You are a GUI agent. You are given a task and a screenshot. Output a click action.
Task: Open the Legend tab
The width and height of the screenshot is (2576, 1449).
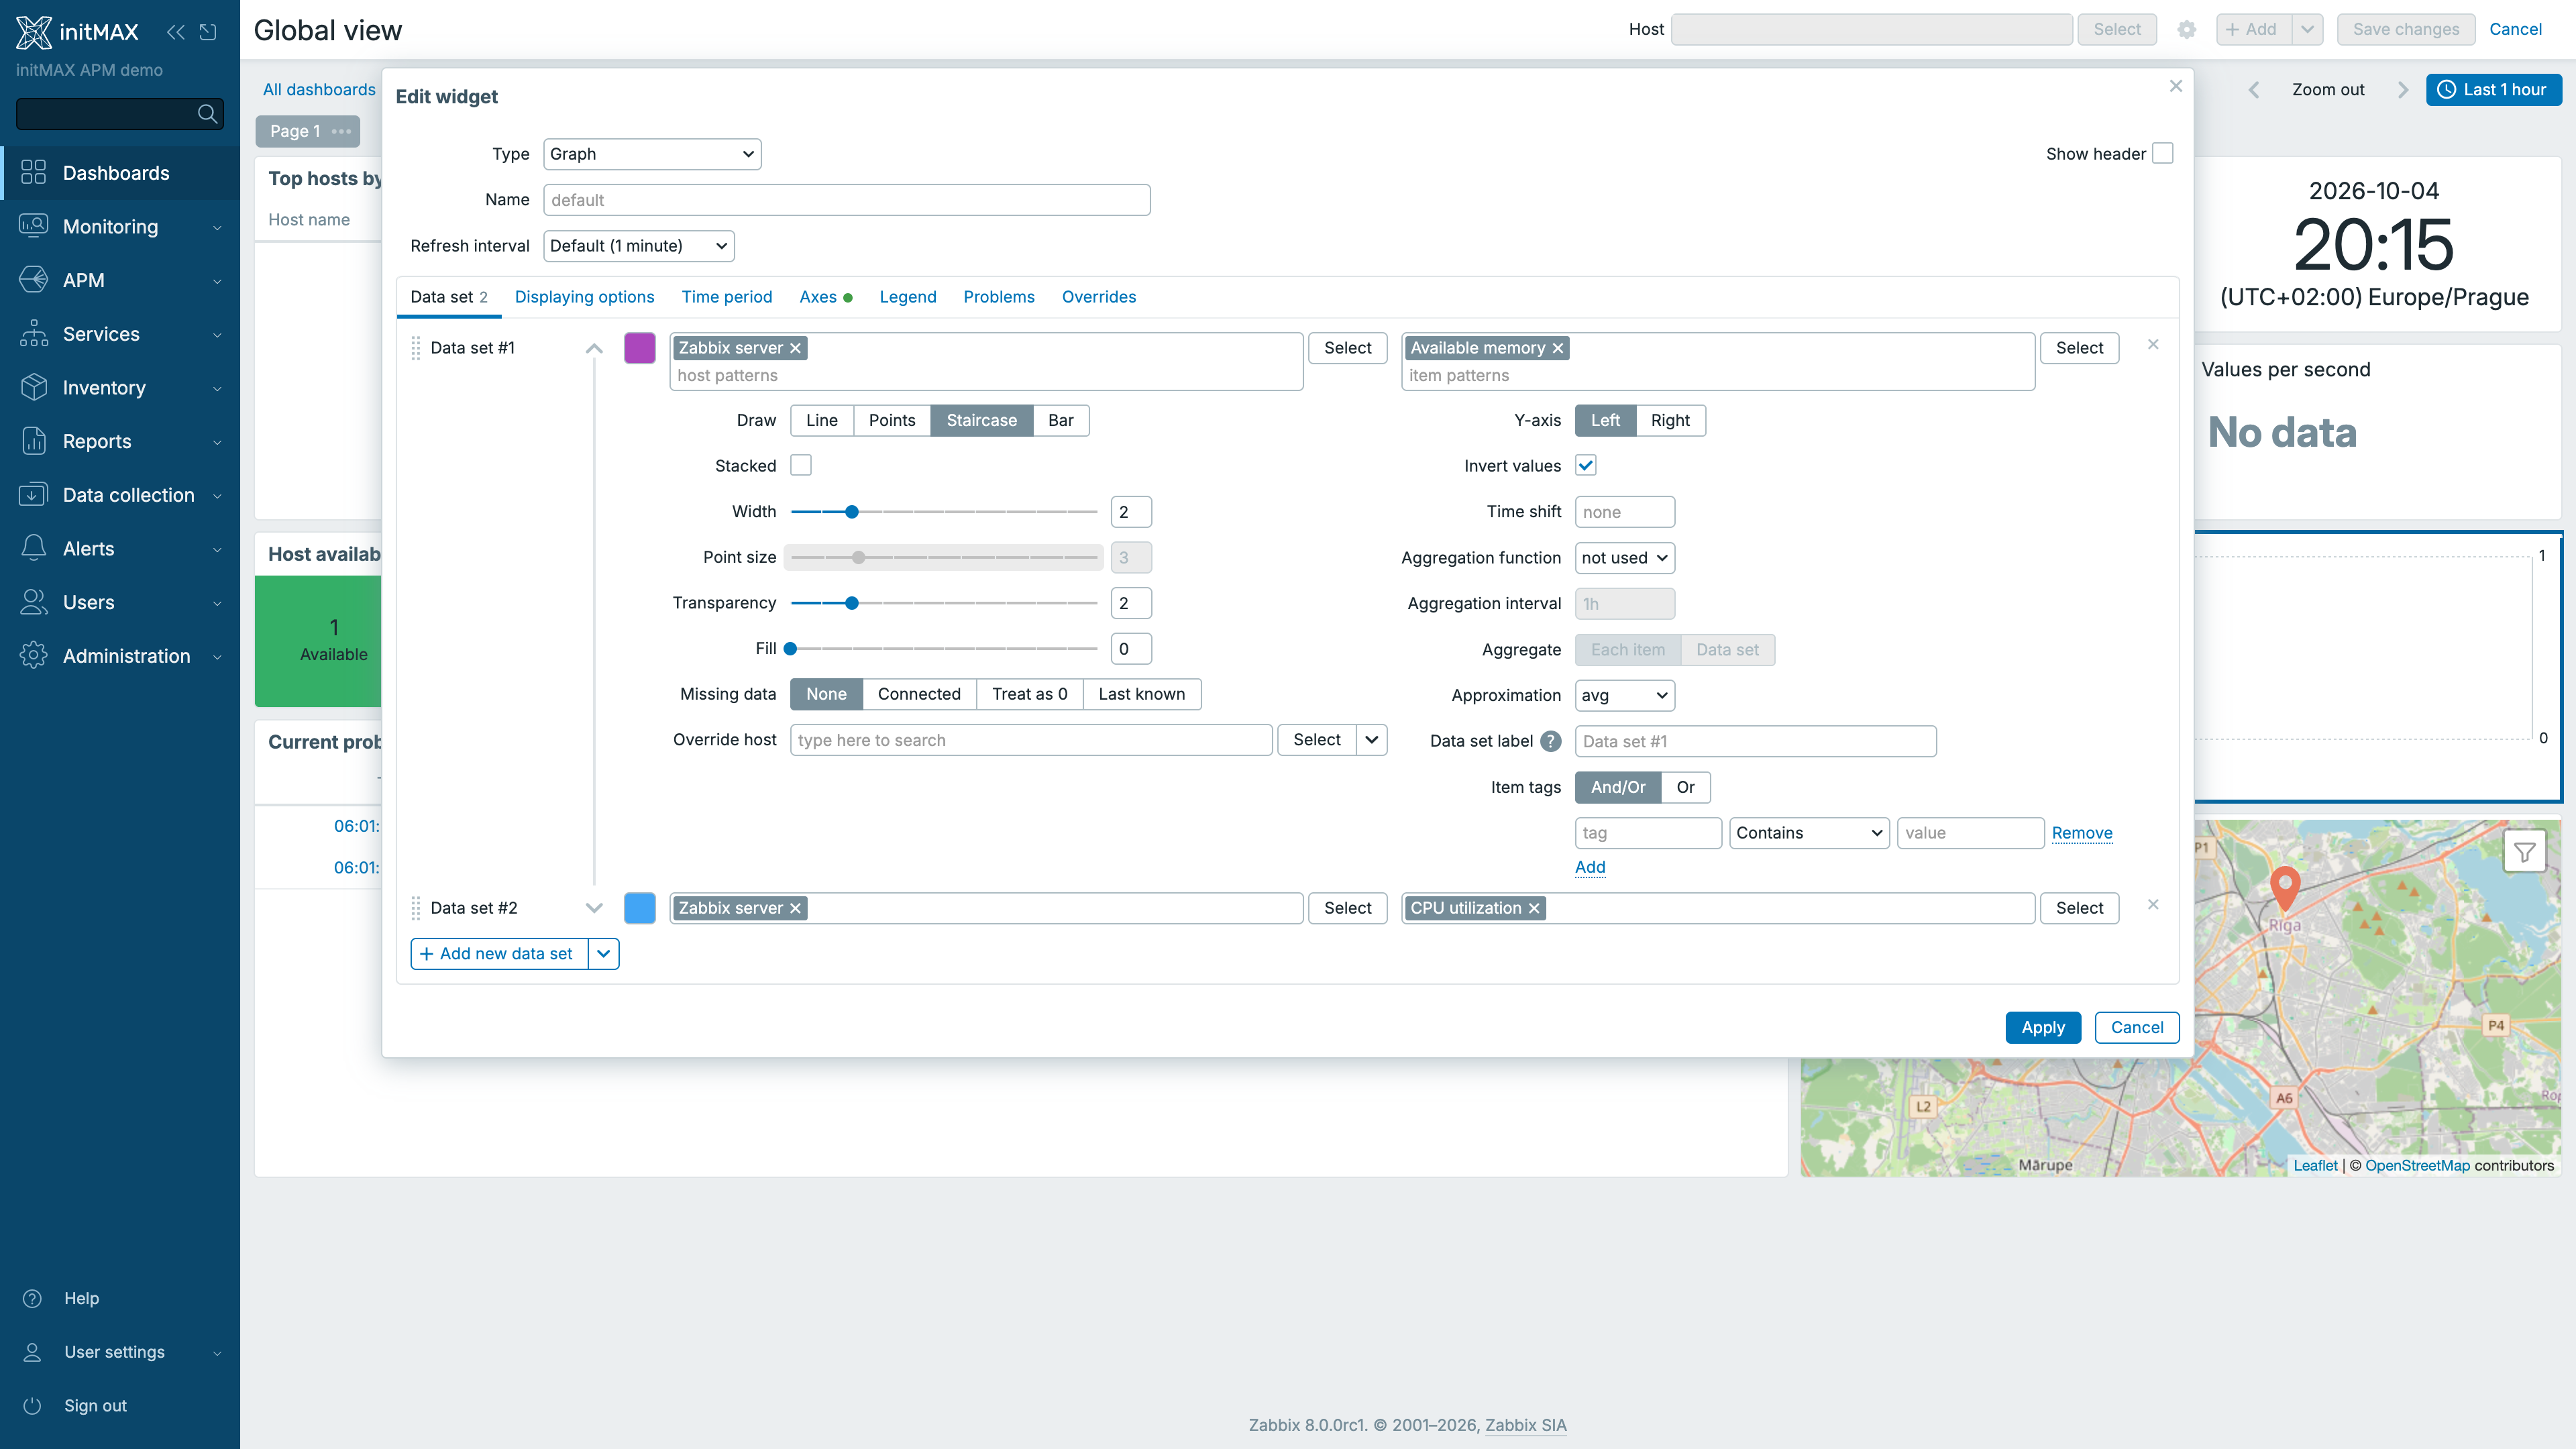(x=908, y=297)
